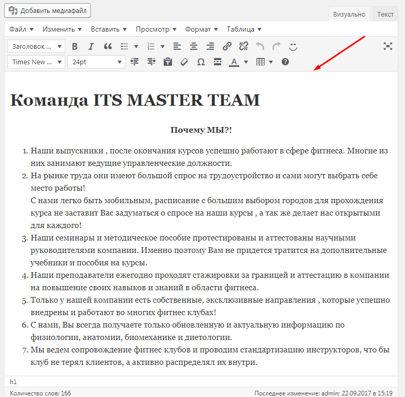Increase indent of text

click(151, 62)
